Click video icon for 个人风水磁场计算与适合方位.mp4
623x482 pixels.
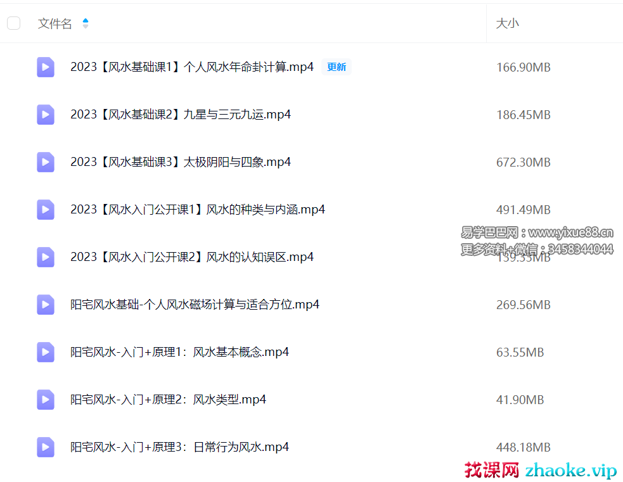[45, 305]
